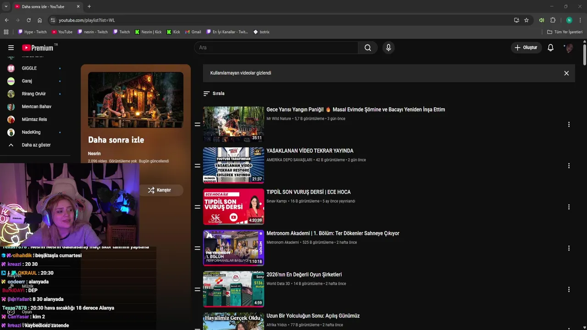Click the Oluştur create button

(x=526, y=48)
